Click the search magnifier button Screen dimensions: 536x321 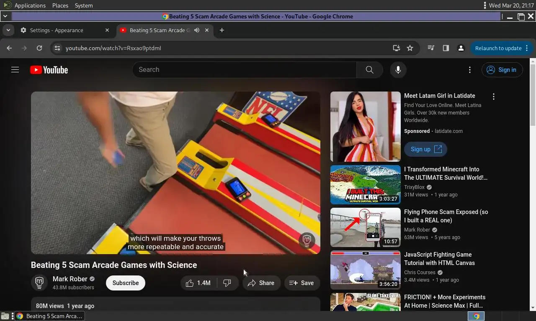pyautogui.click(x=369, y=70)
